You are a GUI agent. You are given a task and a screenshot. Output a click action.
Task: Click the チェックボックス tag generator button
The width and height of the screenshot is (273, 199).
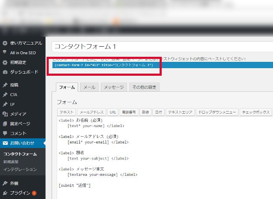coord(255,112)
